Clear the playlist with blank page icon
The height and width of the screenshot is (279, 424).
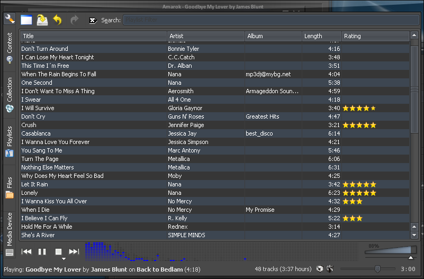[26, 20]
